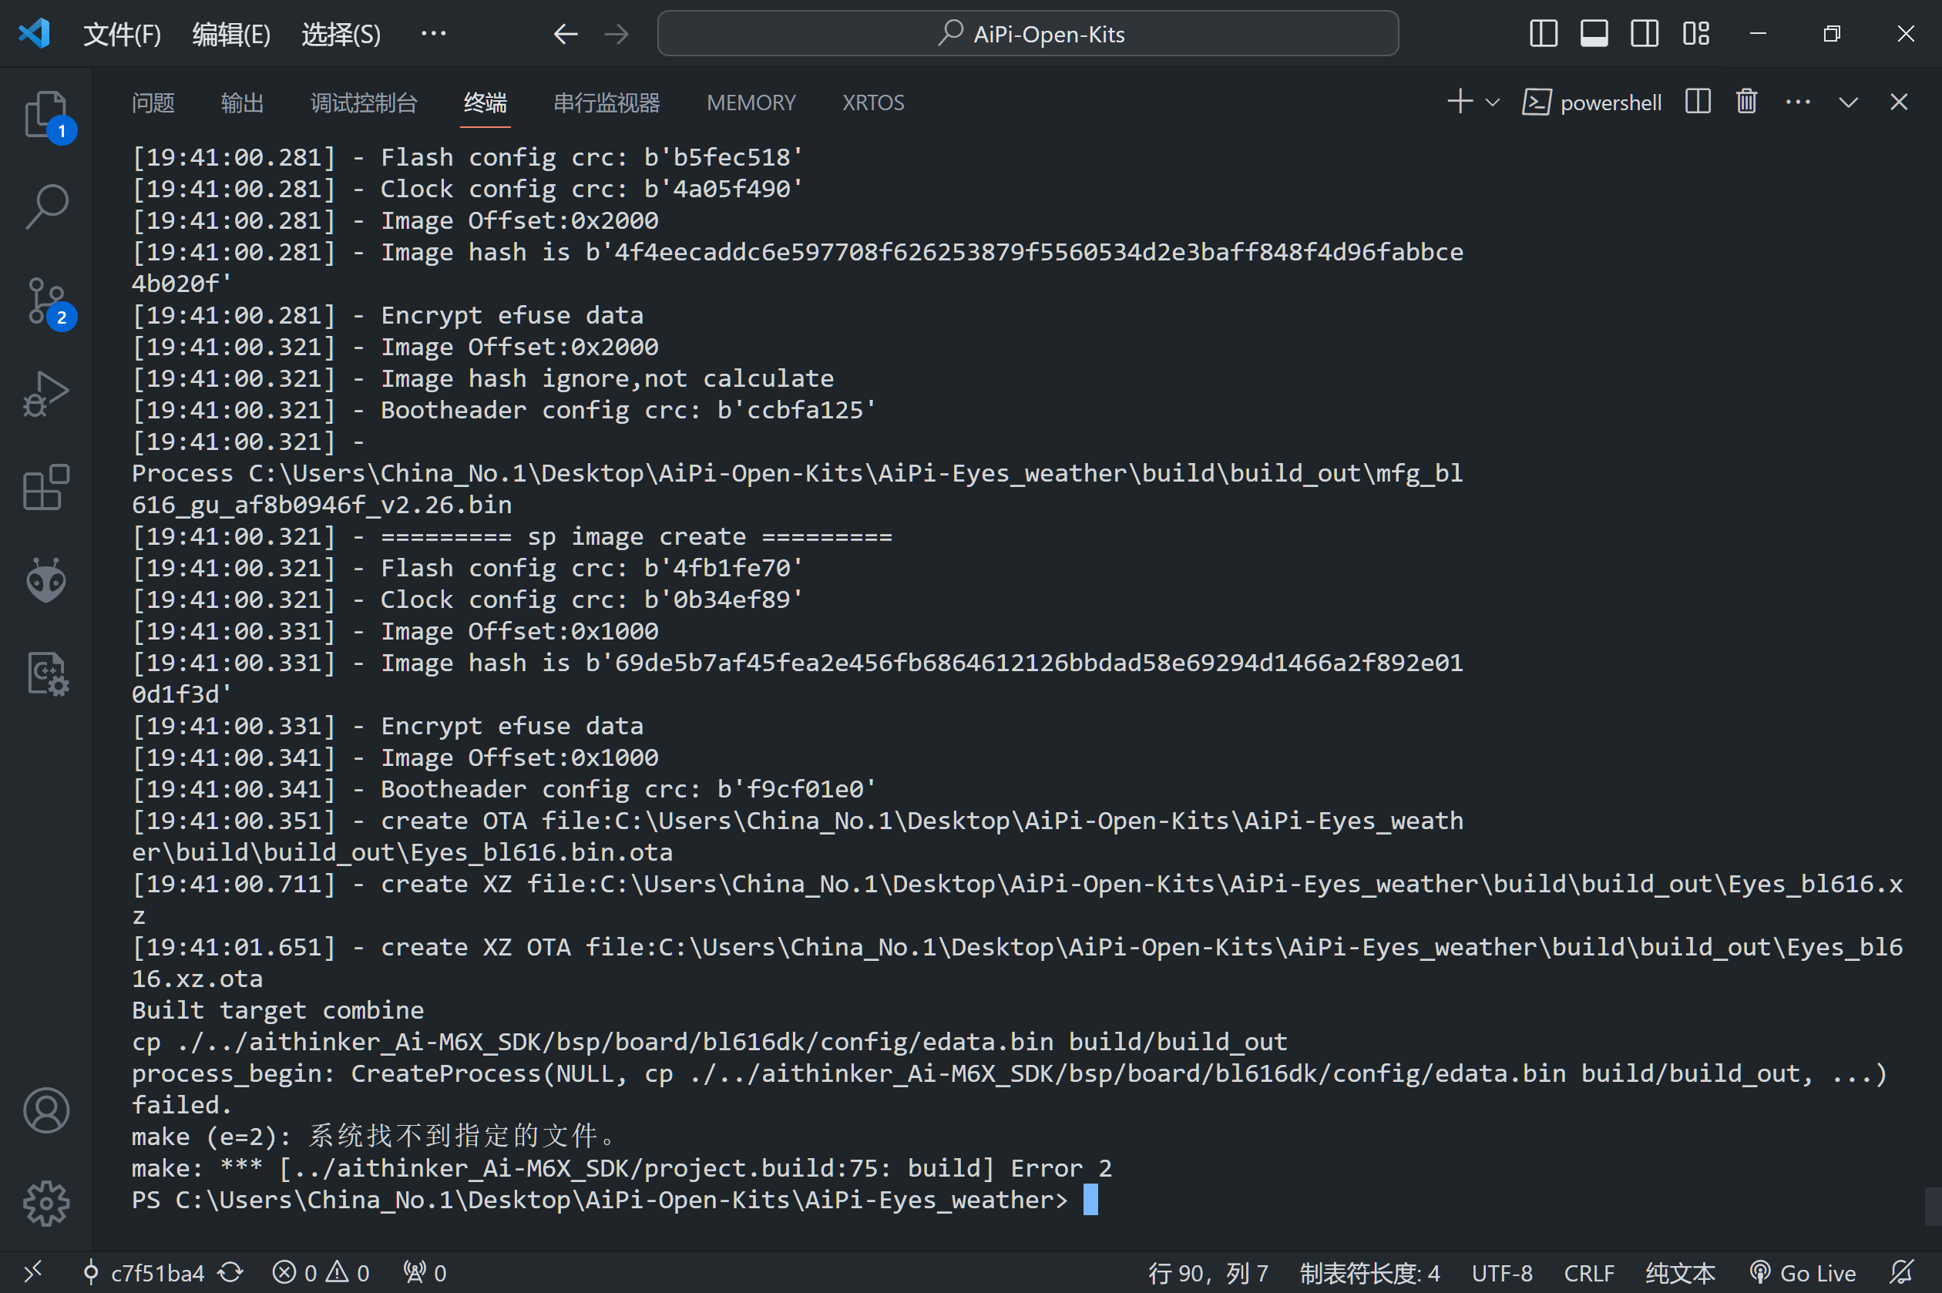Viewport: 1942px width, 1293px height.
Task: Open the C++ settings file icon in activity bar
Action: [x=46, y=674]
